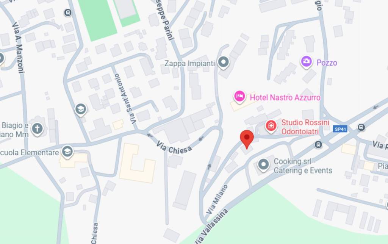Viewport: 388px width, 244px height.
Task: Click the school icon near Via Sant'Antonio
Action: point(81,109)
